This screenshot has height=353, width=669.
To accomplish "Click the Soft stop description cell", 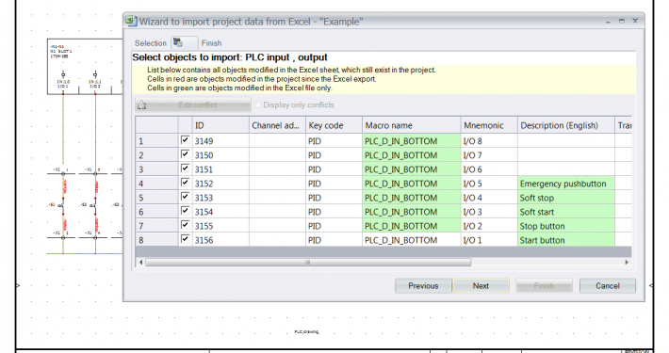I will (x=566, y=198).
